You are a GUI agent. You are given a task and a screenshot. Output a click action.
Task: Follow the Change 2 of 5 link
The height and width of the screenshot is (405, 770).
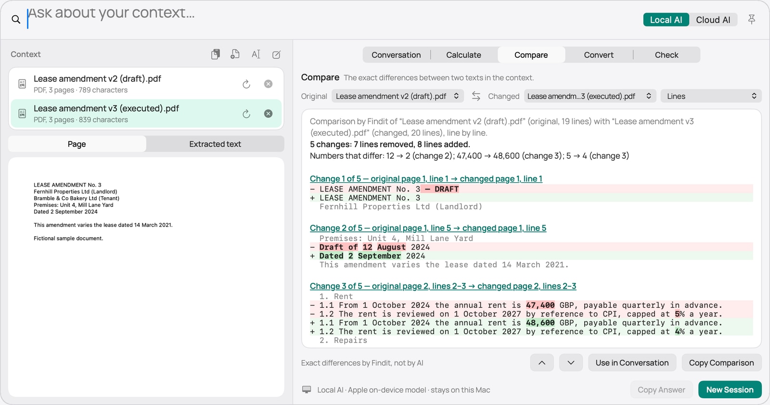(428, 228)
